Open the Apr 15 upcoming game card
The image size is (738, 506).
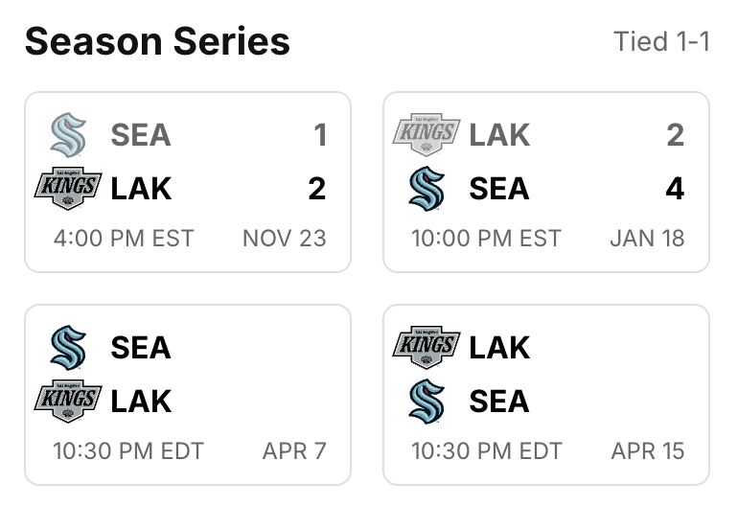pos(546,395)
